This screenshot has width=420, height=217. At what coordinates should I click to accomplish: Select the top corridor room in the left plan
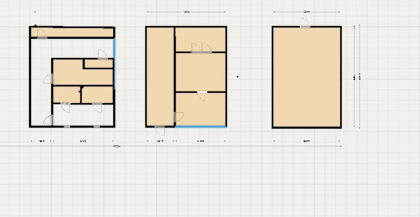tap(74, 33)
